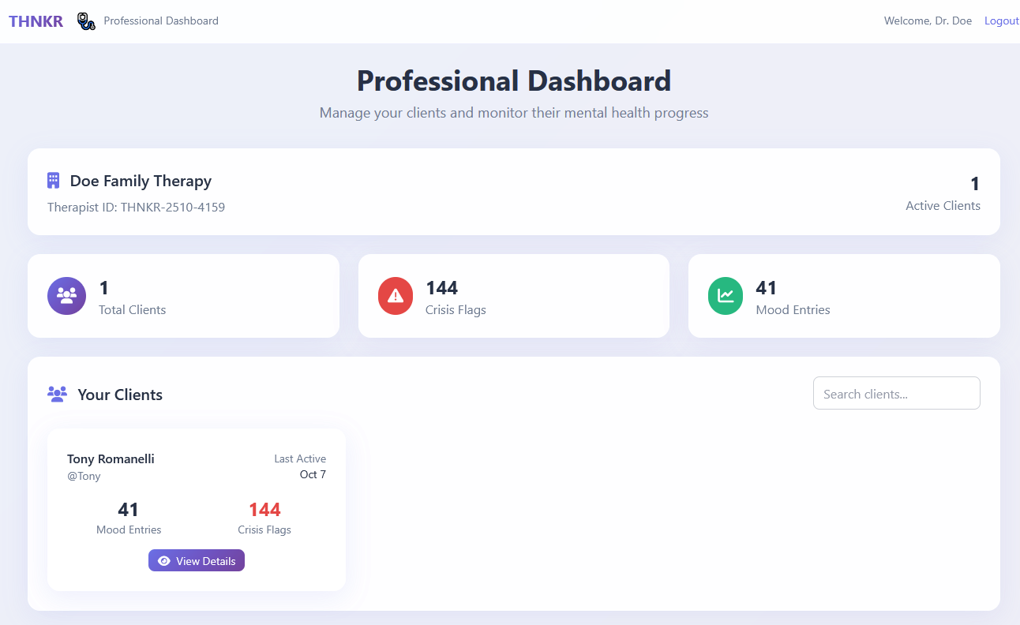Image resolution: width=1020 pixels, height=625 pixels.
Task: Click the 41 value in Mood Entries stat card
Action: 767,287
